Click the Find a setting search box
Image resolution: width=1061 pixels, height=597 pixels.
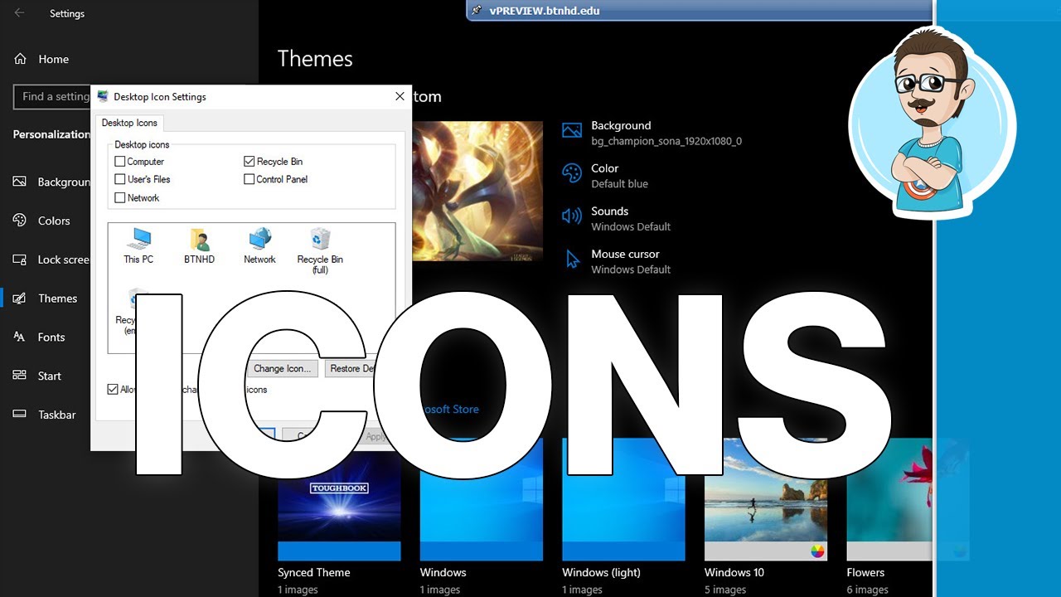click(52, 96)
